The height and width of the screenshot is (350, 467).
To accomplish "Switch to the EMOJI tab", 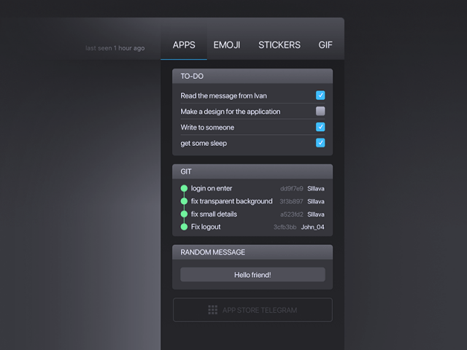I will 227,45.
